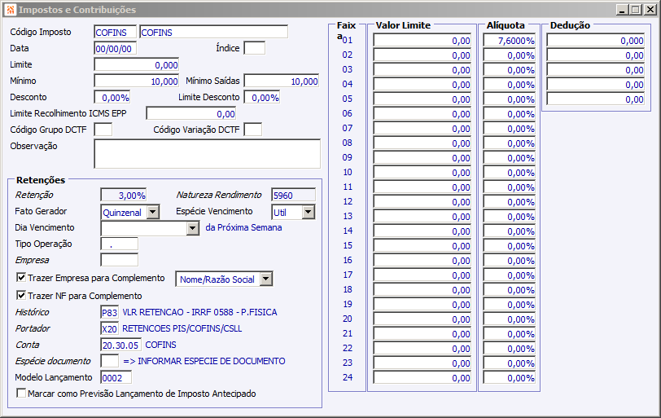This screenshot has width=661, height=418.
Task: Uncheck Trazer NF para Complemento
Action: point(21,295)
